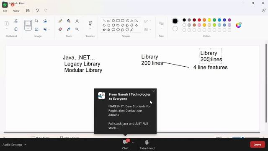Click the Audio Settings label
The height and width of the screenshot is (151, 268).
point(12,145)
